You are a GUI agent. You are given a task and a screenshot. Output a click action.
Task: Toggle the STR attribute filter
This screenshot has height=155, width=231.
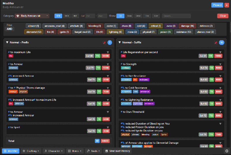[58, 16]
